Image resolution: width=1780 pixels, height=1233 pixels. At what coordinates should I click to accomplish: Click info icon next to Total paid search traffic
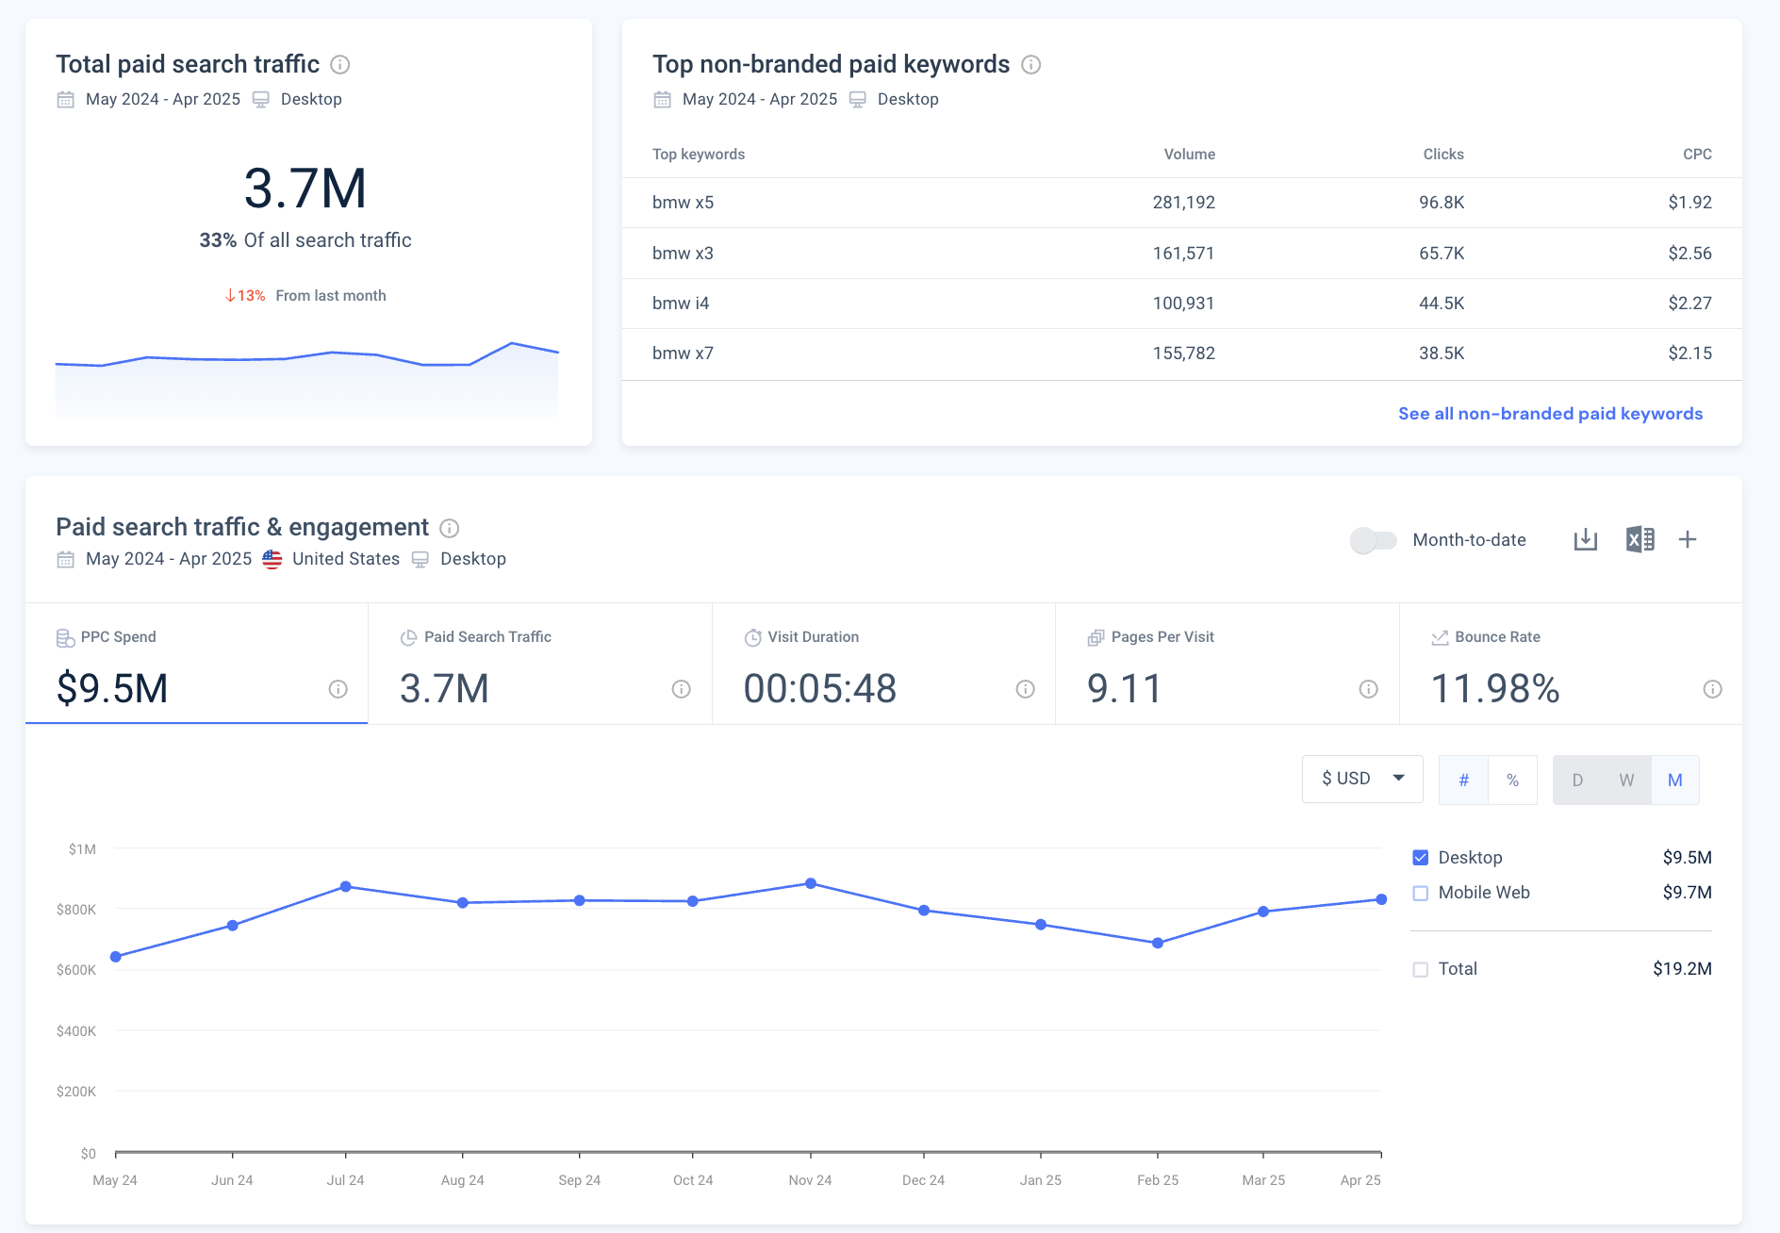click(x=340, y=64)
